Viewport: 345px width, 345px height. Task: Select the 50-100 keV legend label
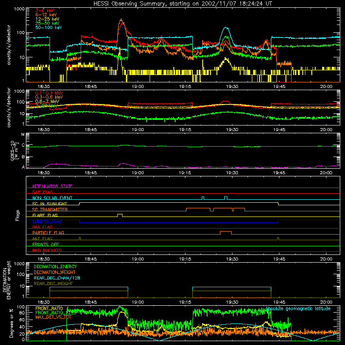coord(49,28)
